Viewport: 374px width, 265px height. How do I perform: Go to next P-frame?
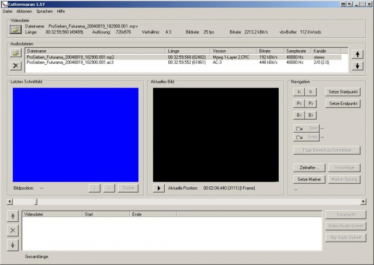point(311,103)
